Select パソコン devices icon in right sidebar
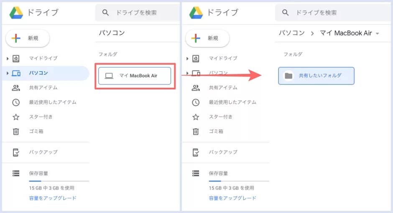 (196, 73)
